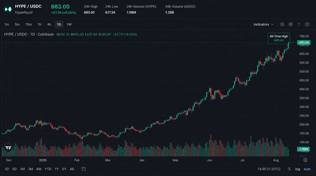Click the 683.00 current price axis tag
316x176 pixels.
pyautogui.click(x=304, y=42)
